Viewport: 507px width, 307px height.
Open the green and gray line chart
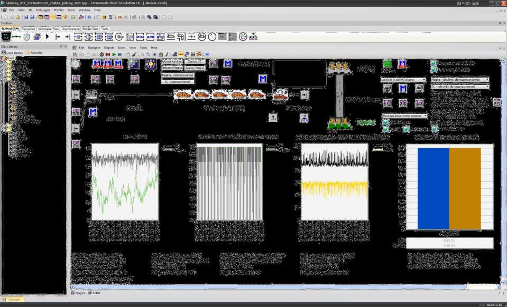(125, 182)
